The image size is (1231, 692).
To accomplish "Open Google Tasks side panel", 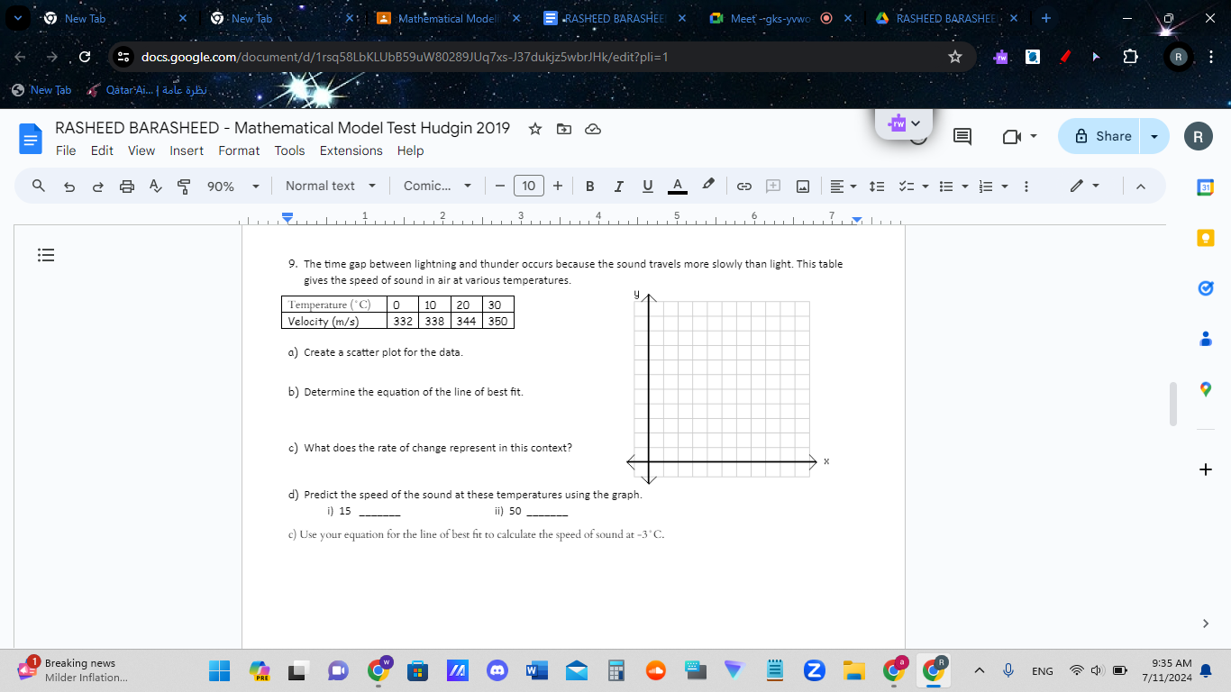I will tap(1206, 288).
